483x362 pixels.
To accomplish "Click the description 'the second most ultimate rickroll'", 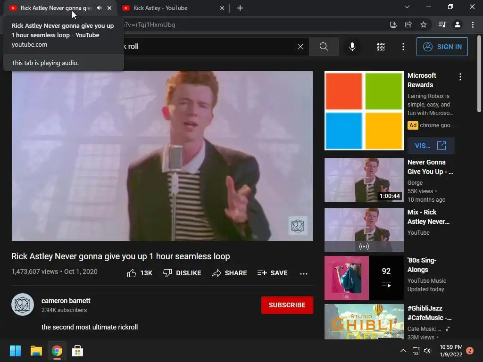I will (90, 327).
